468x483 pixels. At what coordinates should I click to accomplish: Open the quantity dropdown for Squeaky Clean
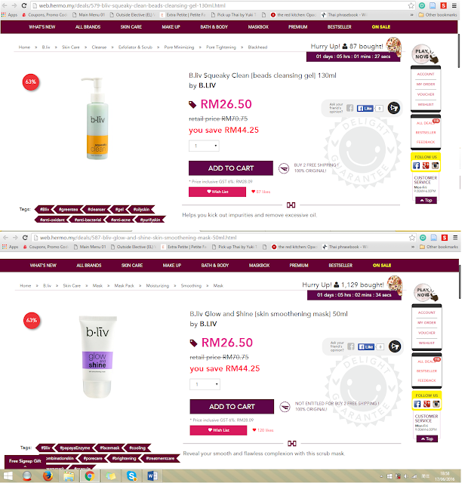click(x=204, y=146)
